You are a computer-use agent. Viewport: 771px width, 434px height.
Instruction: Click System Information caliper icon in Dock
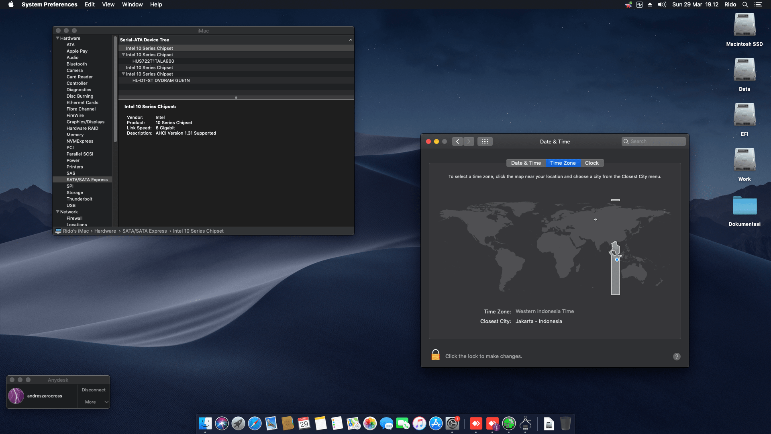click(525, 423)
